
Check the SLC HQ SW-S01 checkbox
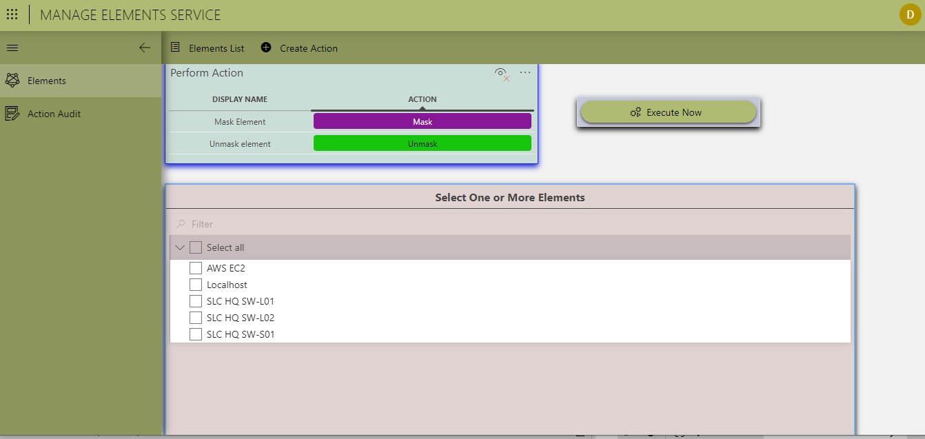(196, 334)
